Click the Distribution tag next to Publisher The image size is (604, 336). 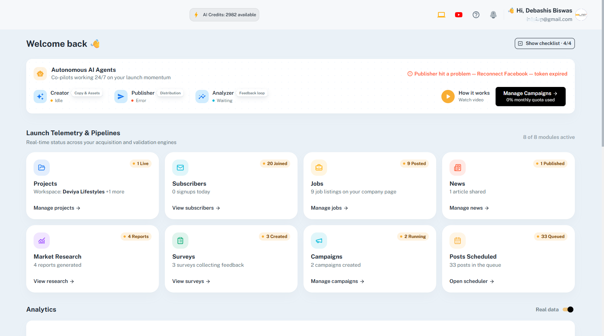pyautogui.click(x=170, y=93)
